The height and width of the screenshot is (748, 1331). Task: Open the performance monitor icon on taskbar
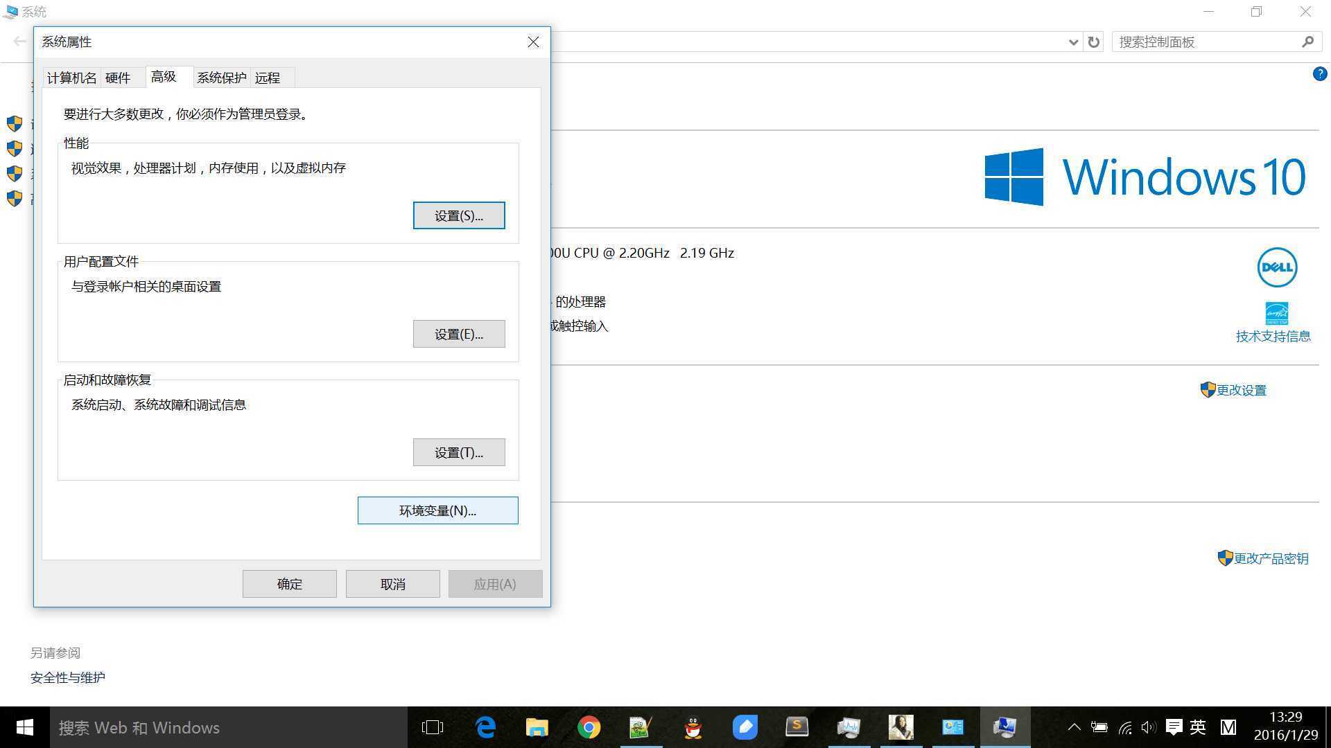pyautogui.click(x=849, y=727)
